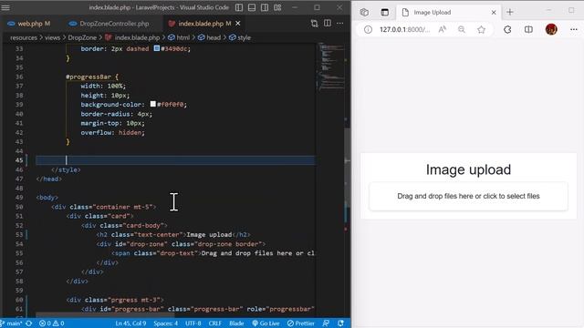Open editor More Actions ellipsis
The image size is (584, 328).
coord(340,24)
